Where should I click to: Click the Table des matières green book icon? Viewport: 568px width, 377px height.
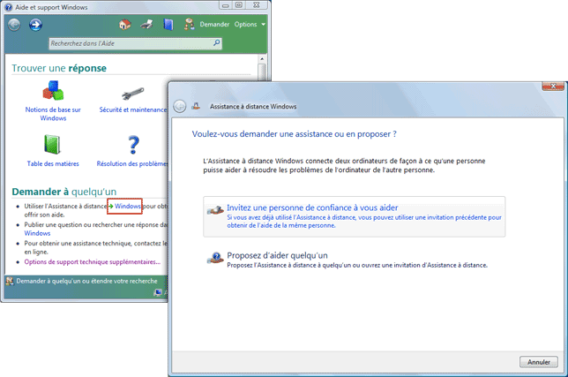click(53, 144)
